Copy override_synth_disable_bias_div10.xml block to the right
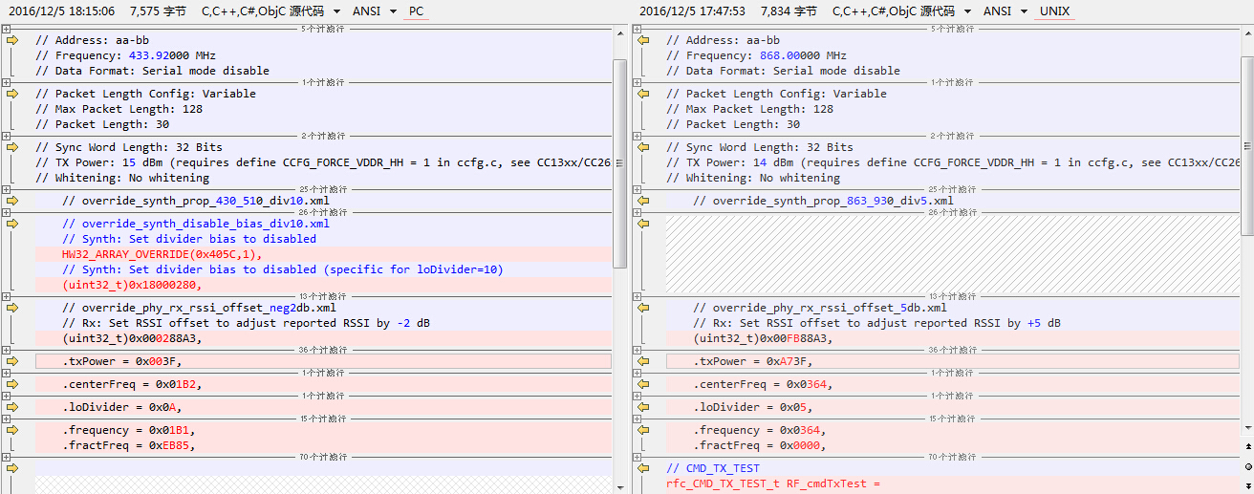The image size is (1254, 494). 12,224
